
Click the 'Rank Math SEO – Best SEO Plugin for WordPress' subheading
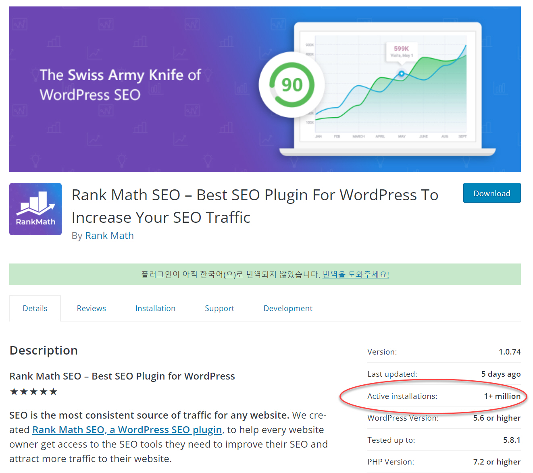click(x=122, y=376)
